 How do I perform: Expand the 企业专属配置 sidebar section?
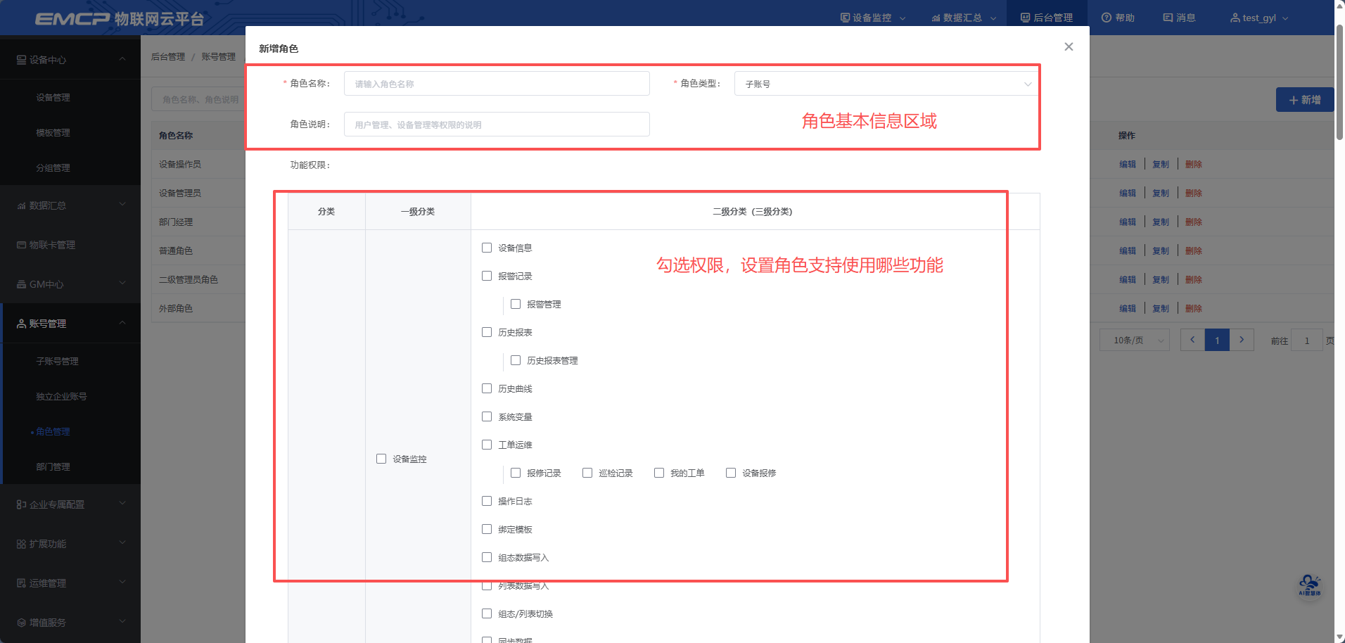pos(70,504)
